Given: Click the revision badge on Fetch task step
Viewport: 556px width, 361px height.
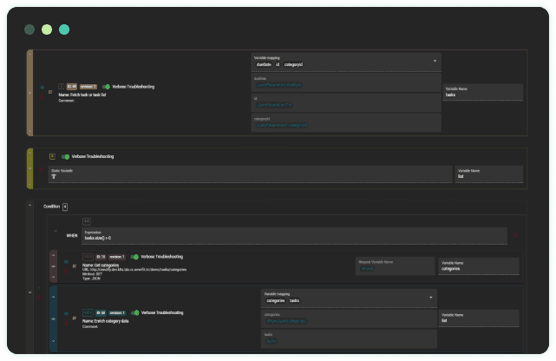Looking at the screenshot, I should coord(88,87).
